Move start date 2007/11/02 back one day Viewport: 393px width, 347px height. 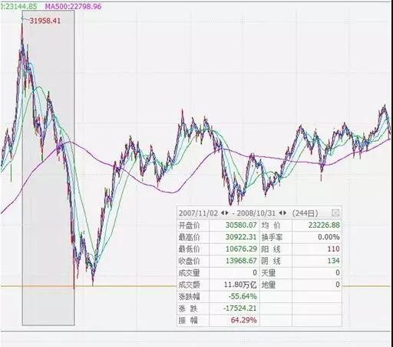pos(222,213)
